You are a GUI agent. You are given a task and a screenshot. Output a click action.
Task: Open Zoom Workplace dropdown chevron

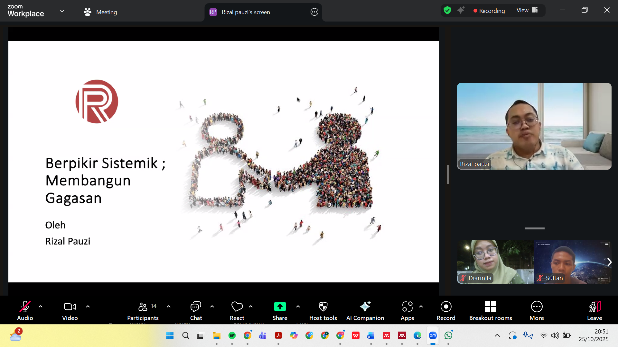pos(62,11)
